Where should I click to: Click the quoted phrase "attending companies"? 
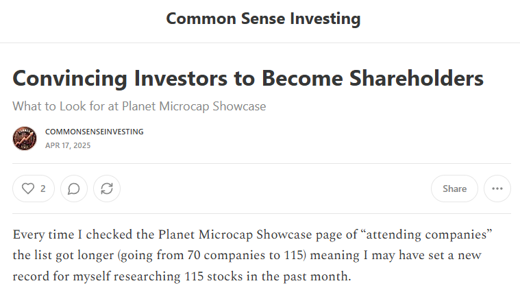(426, 234)
